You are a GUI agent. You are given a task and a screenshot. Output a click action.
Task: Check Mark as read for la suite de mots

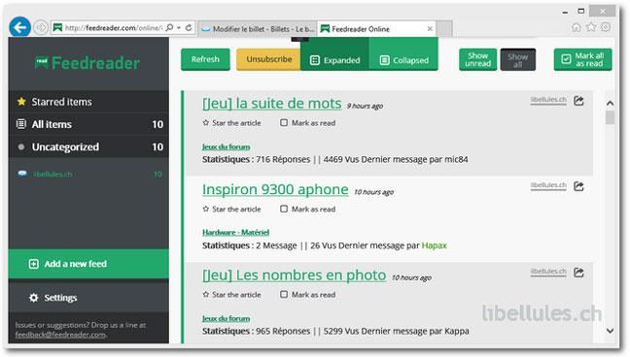click(308, 123)
